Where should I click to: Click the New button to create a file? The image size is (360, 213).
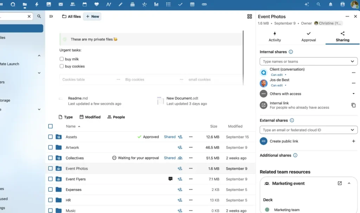(x=92, y=16)
